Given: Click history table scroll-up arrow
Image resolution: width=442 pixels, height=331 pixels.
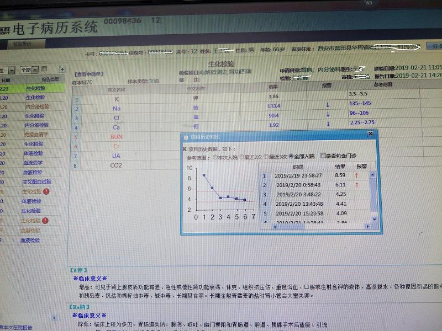Looking at the screenshot, I should click(x=372, y=175).
